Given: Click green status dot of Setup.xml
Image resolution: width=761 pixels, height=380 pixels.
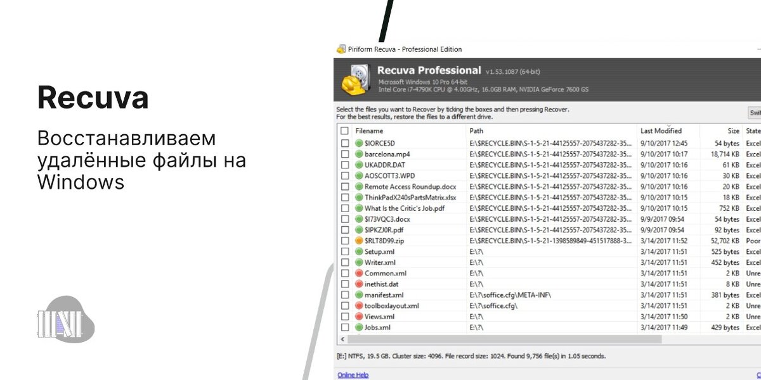Looking at the screenshot, I should coord(359,251).
